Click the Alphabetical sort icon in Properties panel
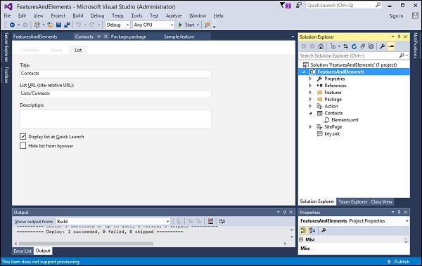 point(312,230)
